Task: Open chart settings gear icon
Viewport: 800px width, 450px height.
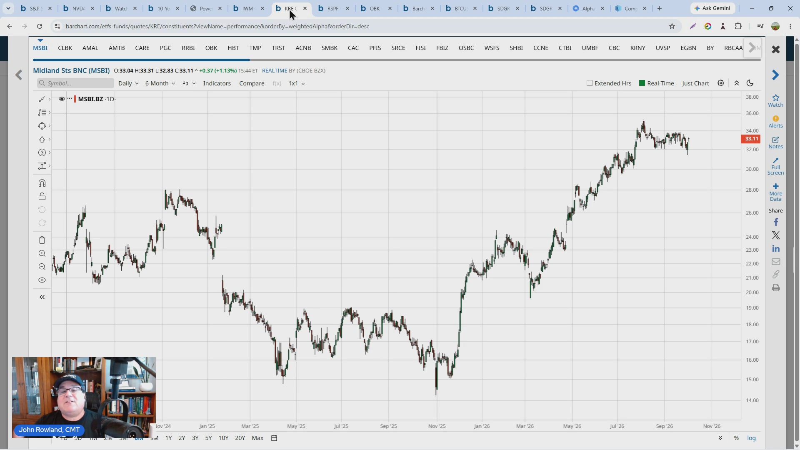Action: coord(721,83)
